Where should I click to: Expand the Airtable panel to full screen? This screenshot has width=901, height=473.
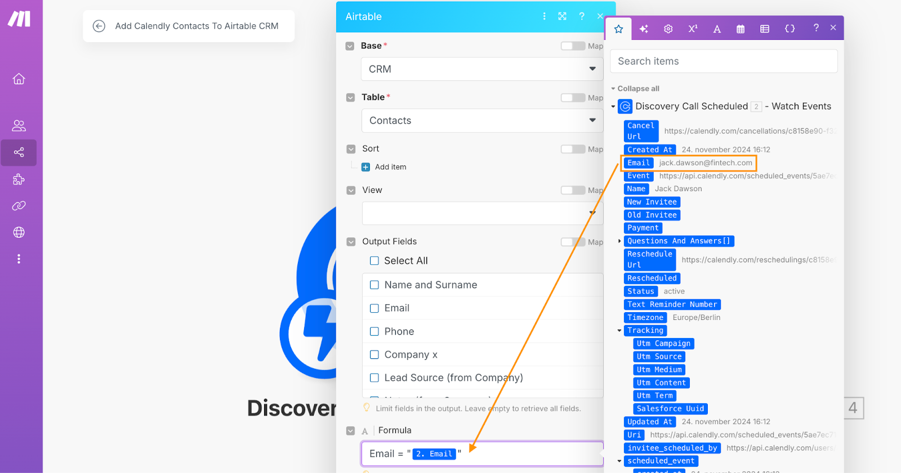point(562,16)
